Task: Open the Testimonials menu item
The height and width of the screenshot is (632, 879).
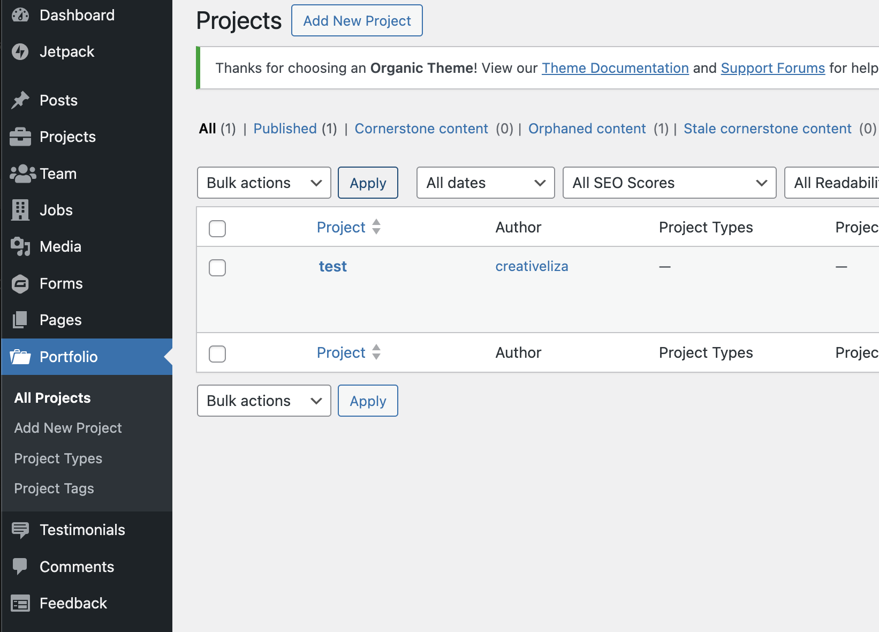Action: click(x=82, y=530)
